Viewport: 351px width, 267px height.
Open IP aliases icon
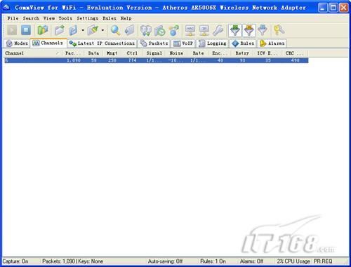click(204, 30)
